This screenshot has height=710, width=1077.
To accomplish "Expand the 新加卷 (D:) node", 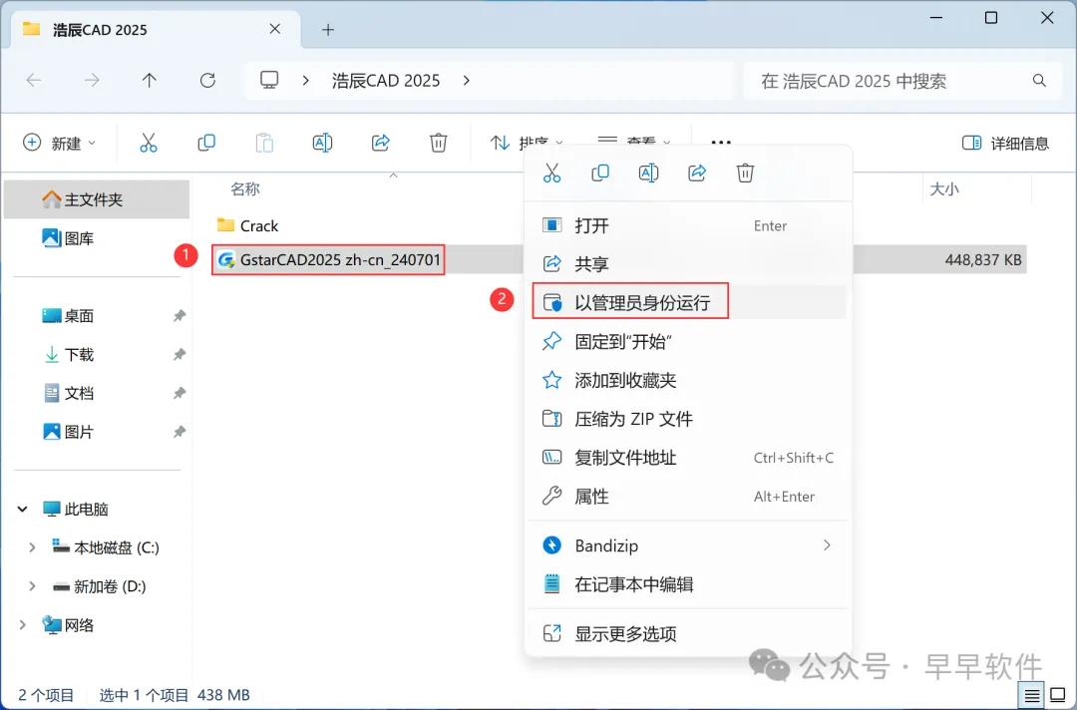I will [32, 586].
